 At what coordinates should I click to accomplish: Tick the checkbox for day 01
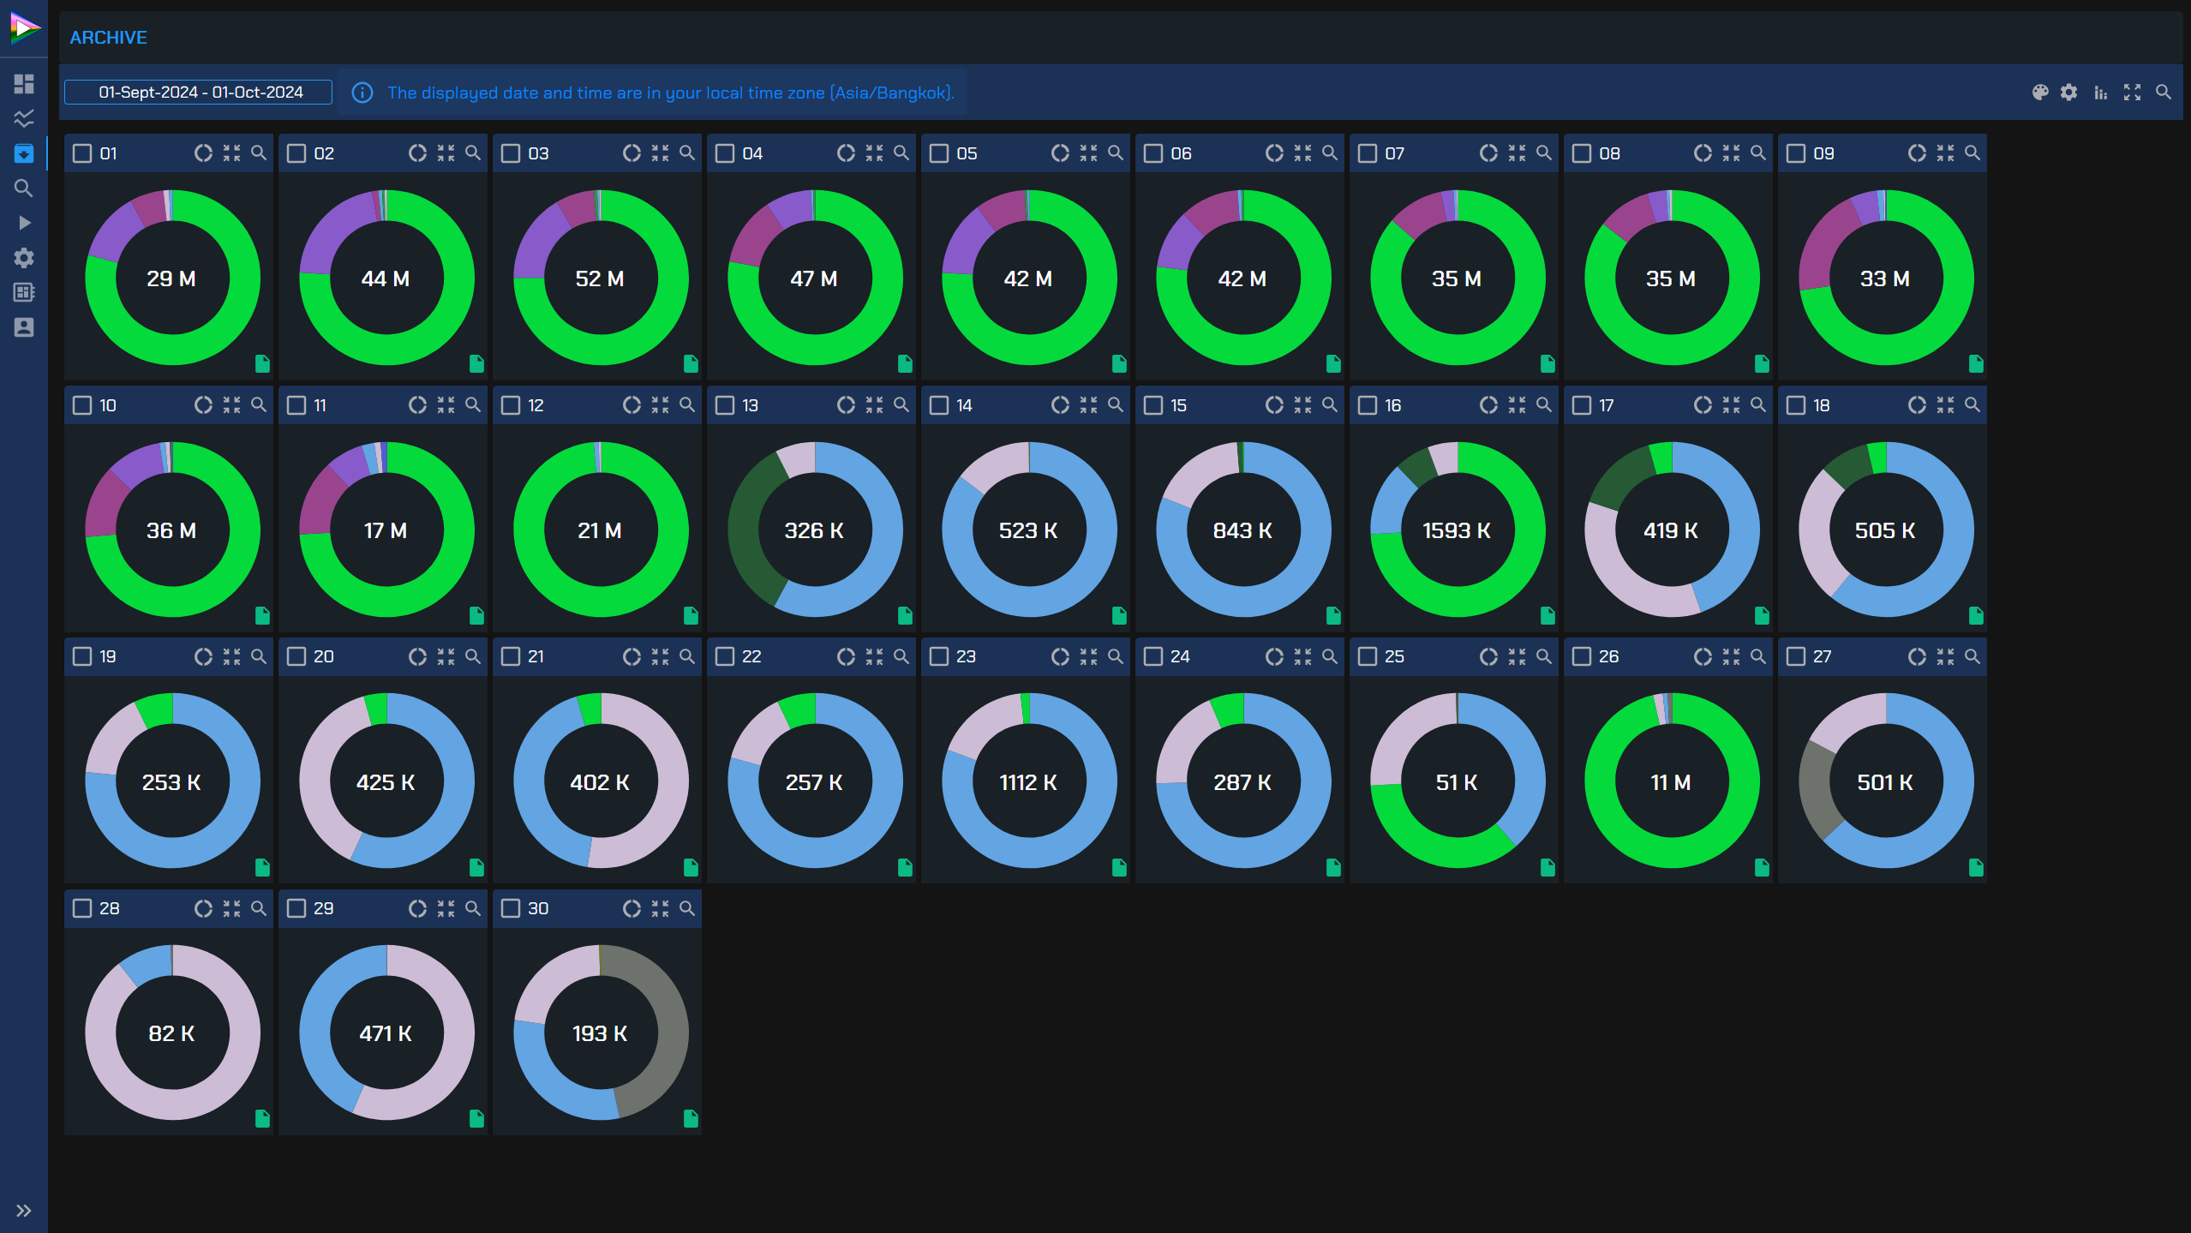(82, 153)
